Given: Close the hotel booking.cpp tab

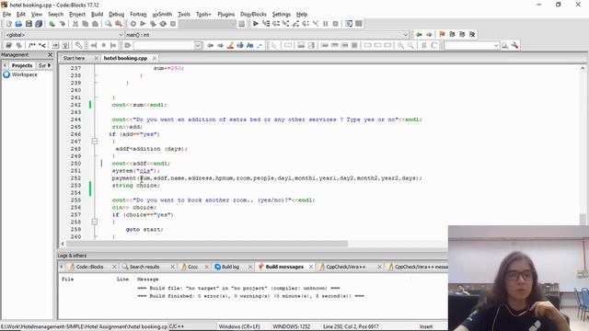Looking at the screenshot, I should click(x=155, y=58).
